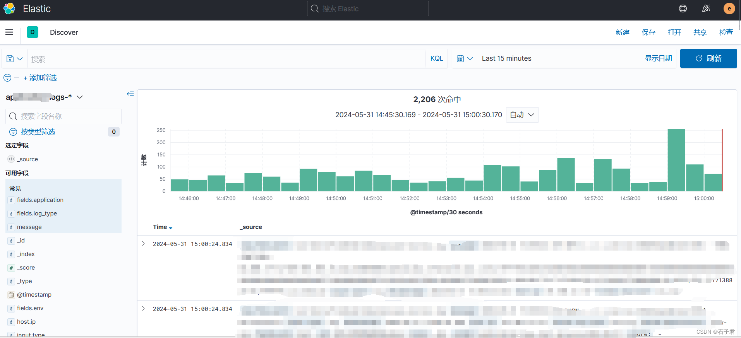
Task: Open the hamburger navigation menu
Action: (x=9, y=32)
